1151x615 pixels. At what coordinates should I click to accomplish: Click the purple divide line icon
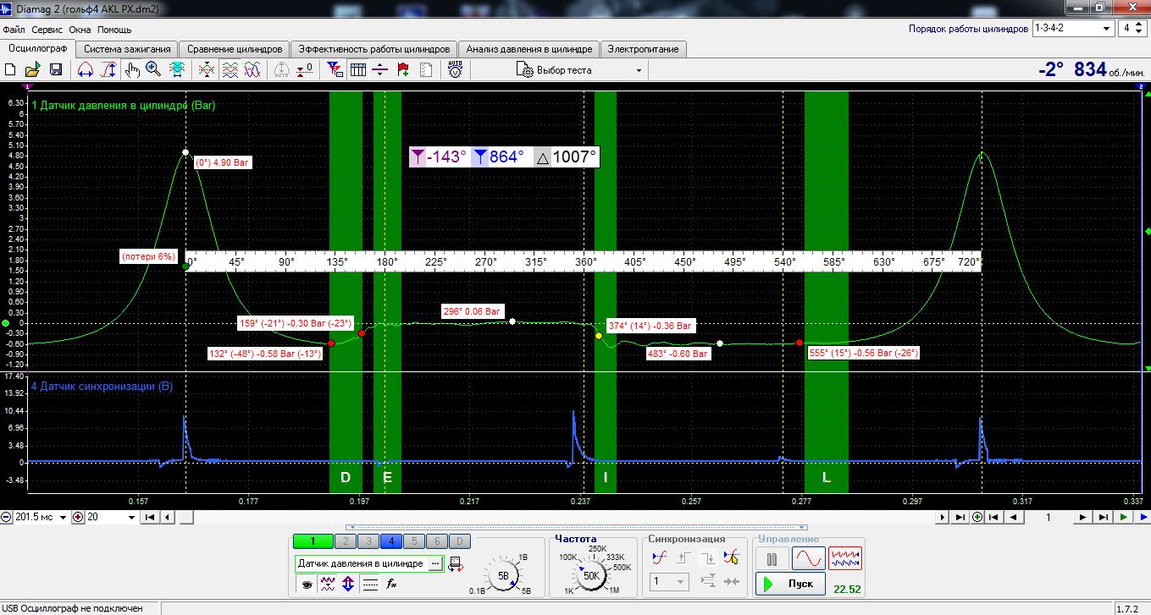[380, 70]
